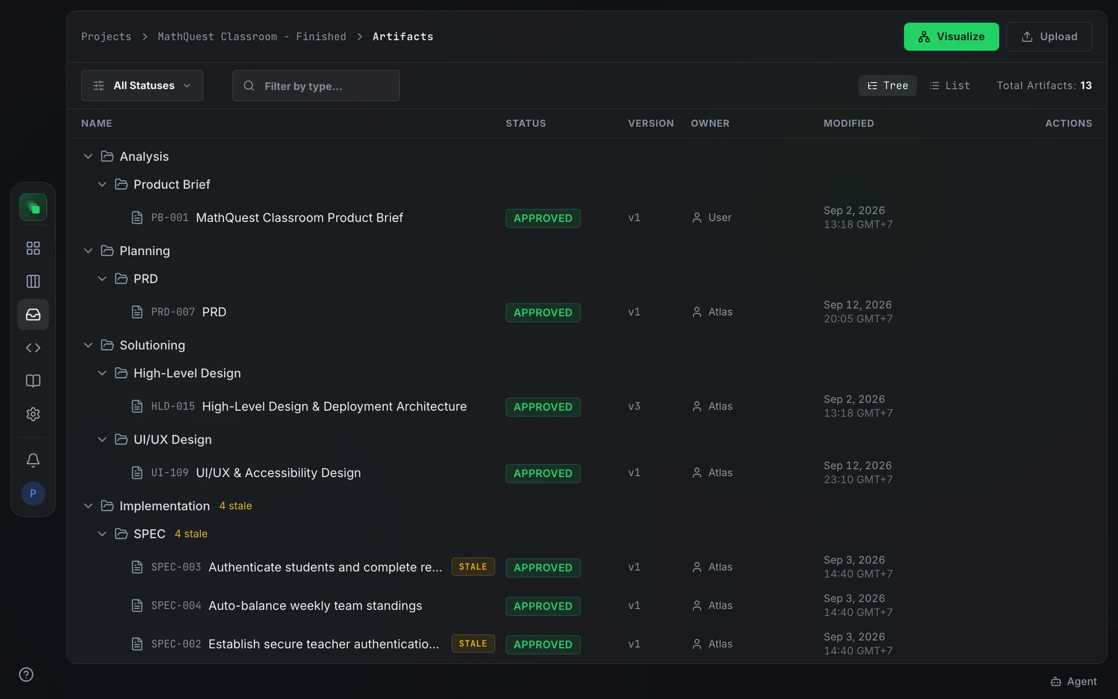Open the help question mark icon
This screenshot has width=1118, height=699.
(x=26, y=675)
